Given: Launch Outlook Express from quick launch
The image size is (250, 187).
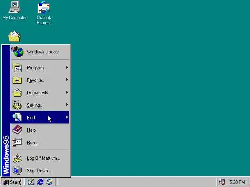Looking at the screenshot, I should tap(50, 182).
